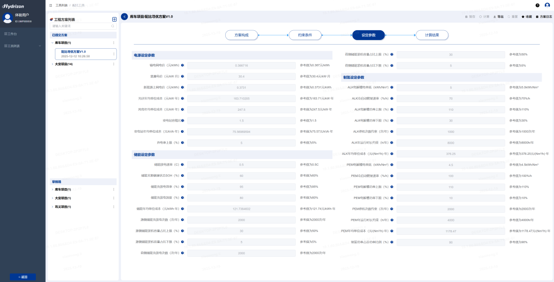
Task: Expand the 大安项目(14) tree node
Action: (x=52, y=64)
